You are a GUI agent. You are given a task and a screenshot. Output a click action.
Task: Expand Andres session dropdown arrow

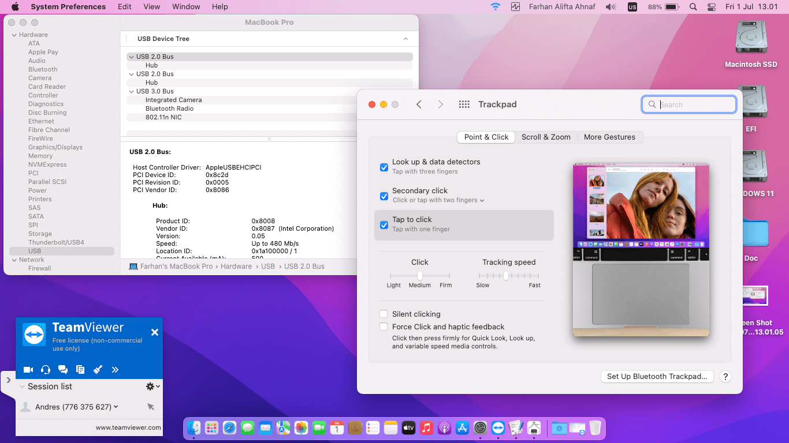click(x=116, y=407)
